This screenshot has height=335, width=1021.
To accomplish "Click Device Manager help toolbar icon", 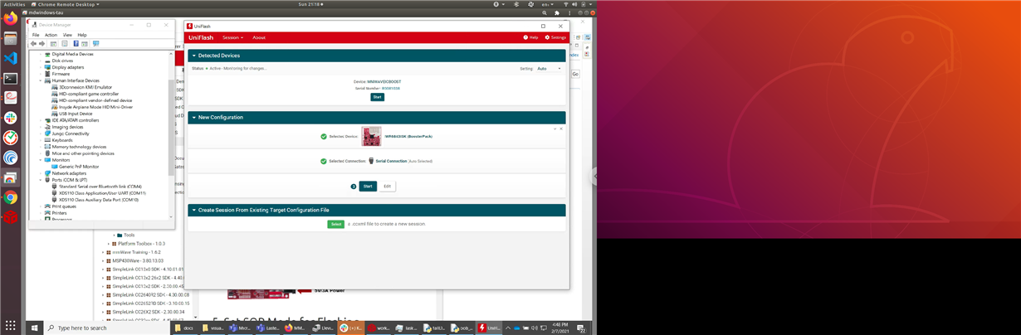I will point(76,43).
